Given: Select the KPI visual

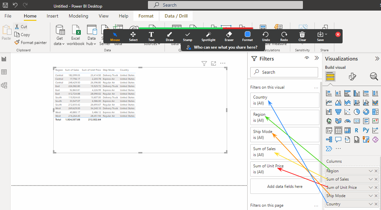Looking at the screenshot, I should (375, 121).
